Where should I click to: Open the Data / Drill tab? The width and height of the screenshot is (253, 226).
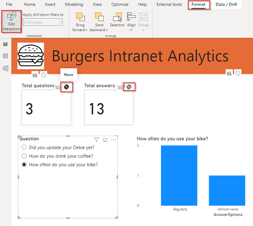(x=226, y=4)
